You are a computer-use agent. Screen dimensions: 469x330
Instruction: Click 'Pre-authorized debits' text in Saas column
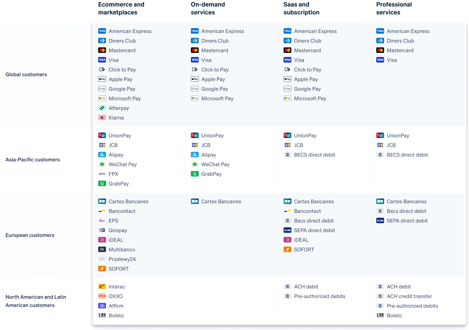320,296
